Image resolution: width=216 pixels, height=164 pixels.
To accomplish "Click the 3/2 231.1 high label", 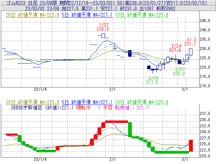I will 190,42.
